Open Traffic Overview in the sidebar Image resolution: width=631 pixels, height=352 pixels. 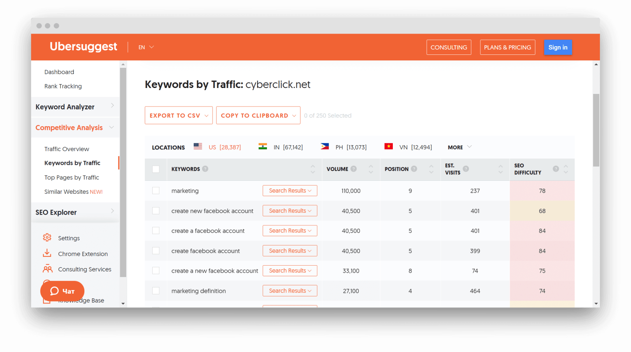point(67,149)
